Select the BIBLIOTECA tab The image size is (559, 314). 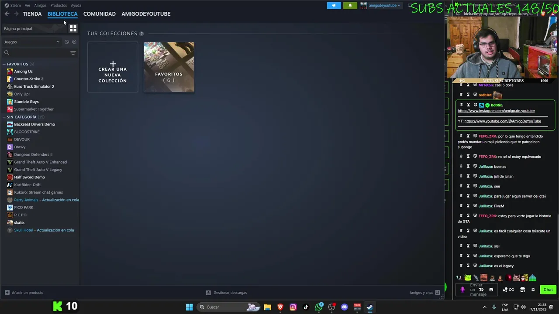click(62, 14)
